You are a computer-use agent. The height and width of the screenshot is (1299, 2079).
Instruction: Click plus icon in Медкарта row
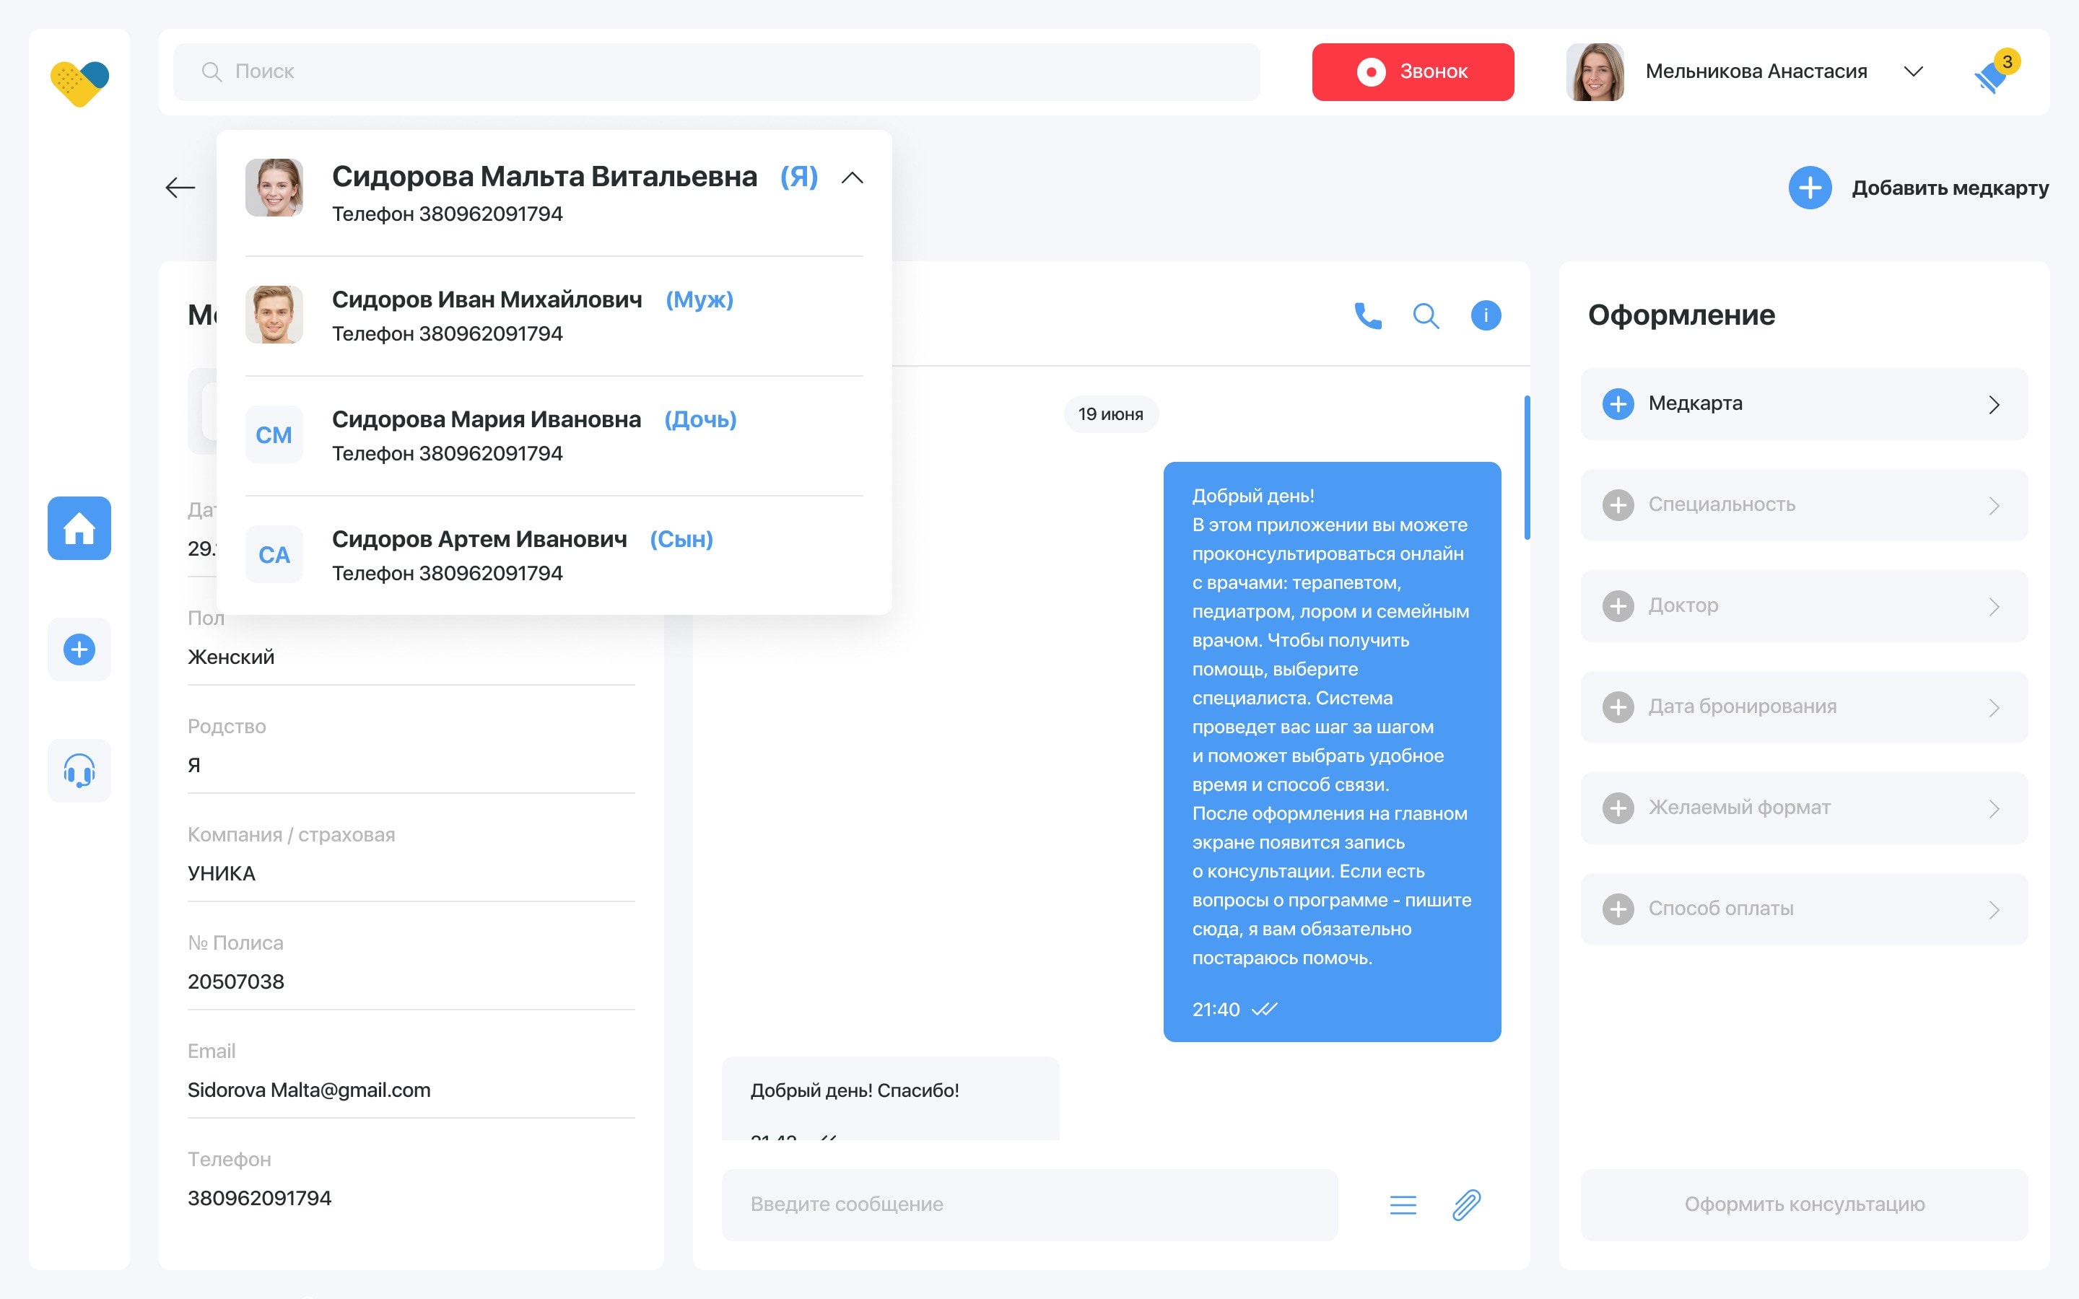[1618, 404]
